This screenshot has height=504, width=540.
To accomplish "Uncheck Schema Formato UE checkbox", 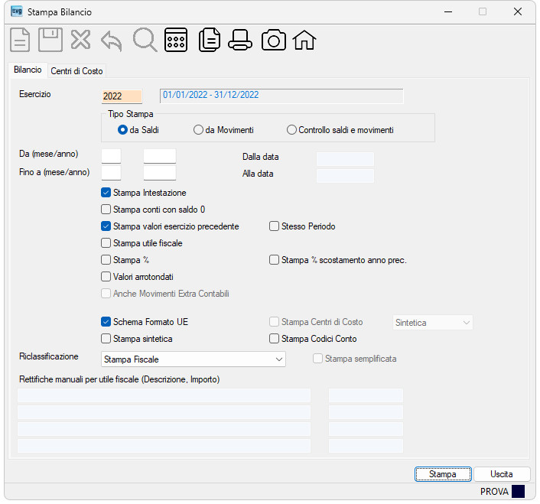I will [106, 321].
